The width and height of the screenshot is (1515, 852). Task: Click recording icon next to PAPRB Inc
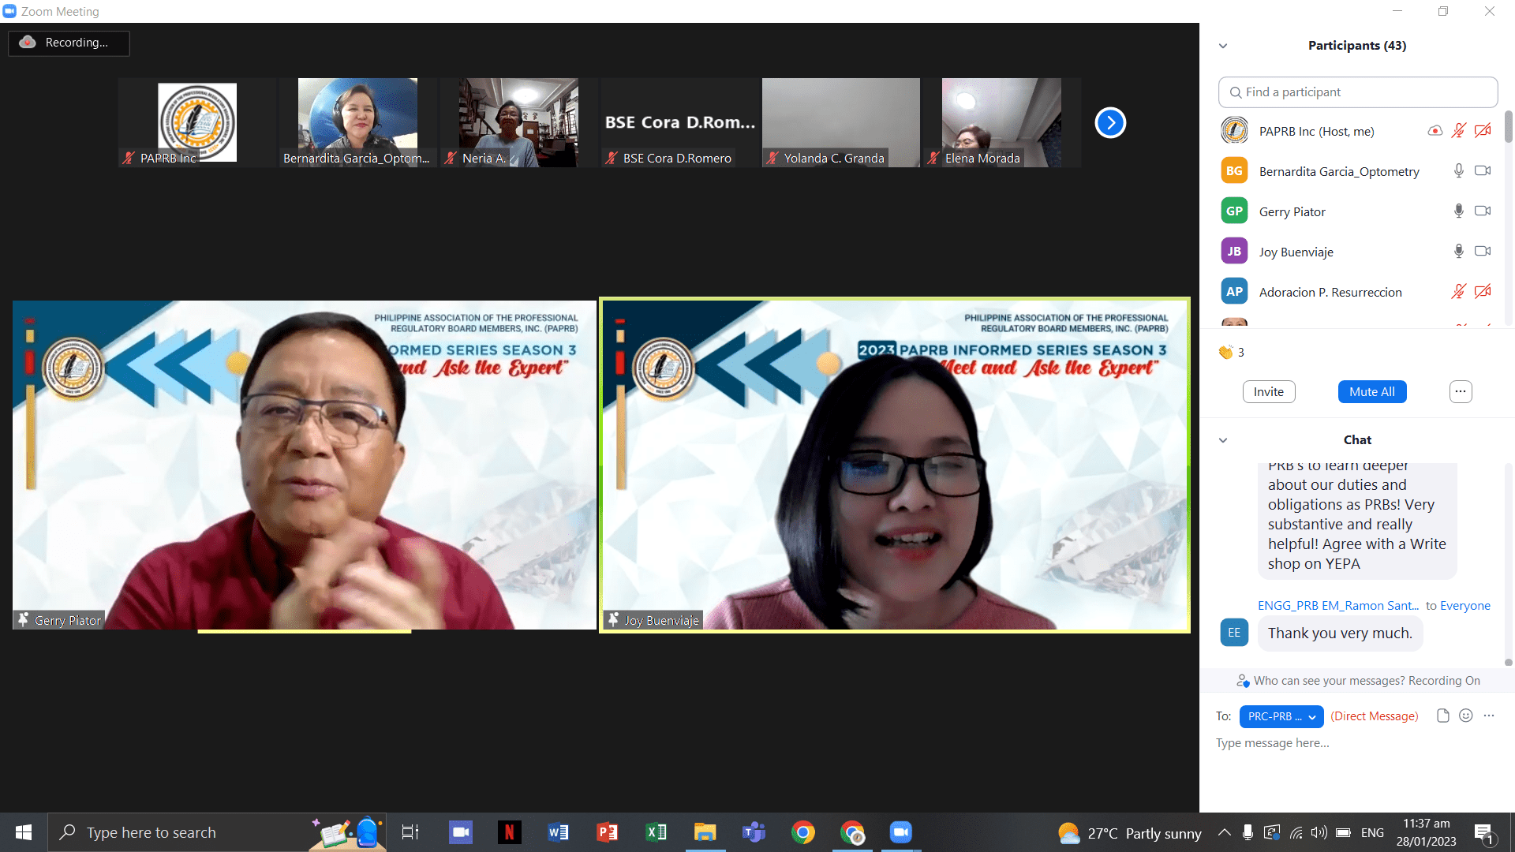[x=1435, y=131]
